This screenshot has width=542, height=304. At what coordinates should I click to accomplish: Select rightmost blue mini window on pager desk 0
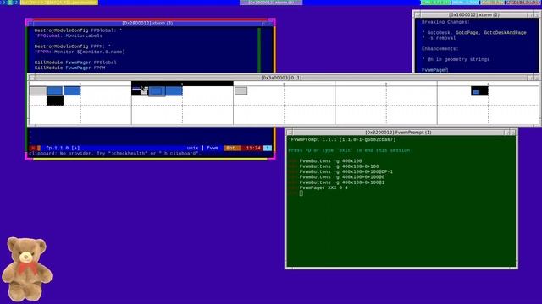click(72, 91)
